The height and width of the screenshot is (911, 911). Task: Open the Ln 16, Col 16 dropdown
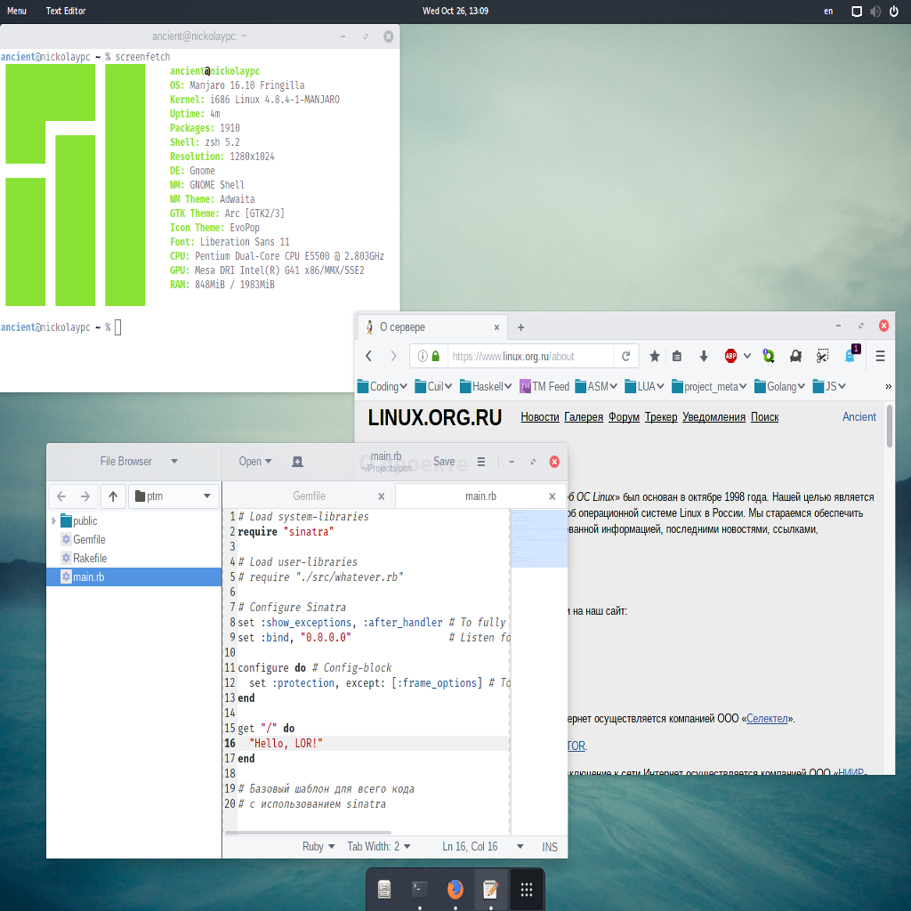click(x=483, y=847)
